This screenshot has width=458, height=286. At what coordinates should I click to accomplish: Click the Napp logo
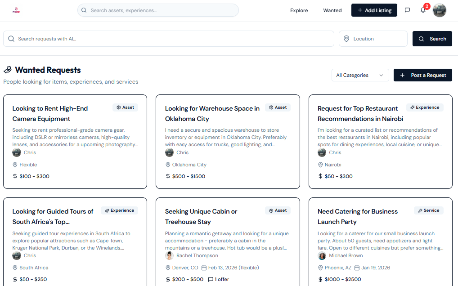point(16,10)
